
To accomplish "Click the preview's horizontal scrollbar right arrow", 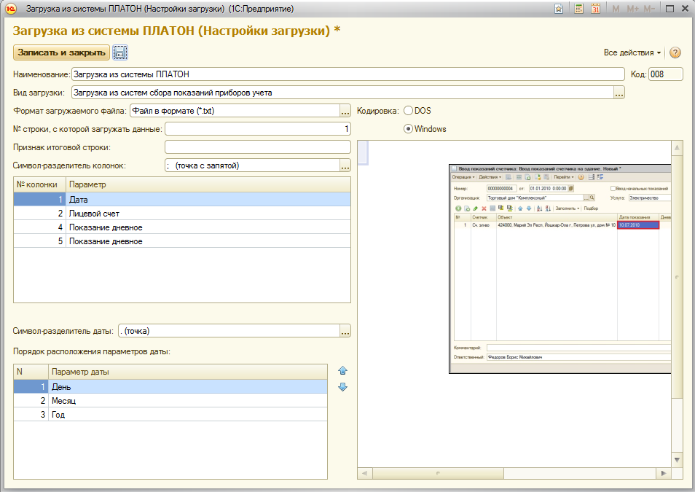I will coord(664,473).
